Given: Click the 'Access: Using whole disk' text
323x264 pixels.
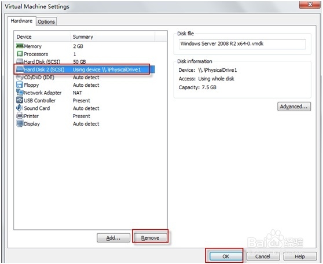Looking at the screenshot, I should pyautogui.click(x=207, y=79).
